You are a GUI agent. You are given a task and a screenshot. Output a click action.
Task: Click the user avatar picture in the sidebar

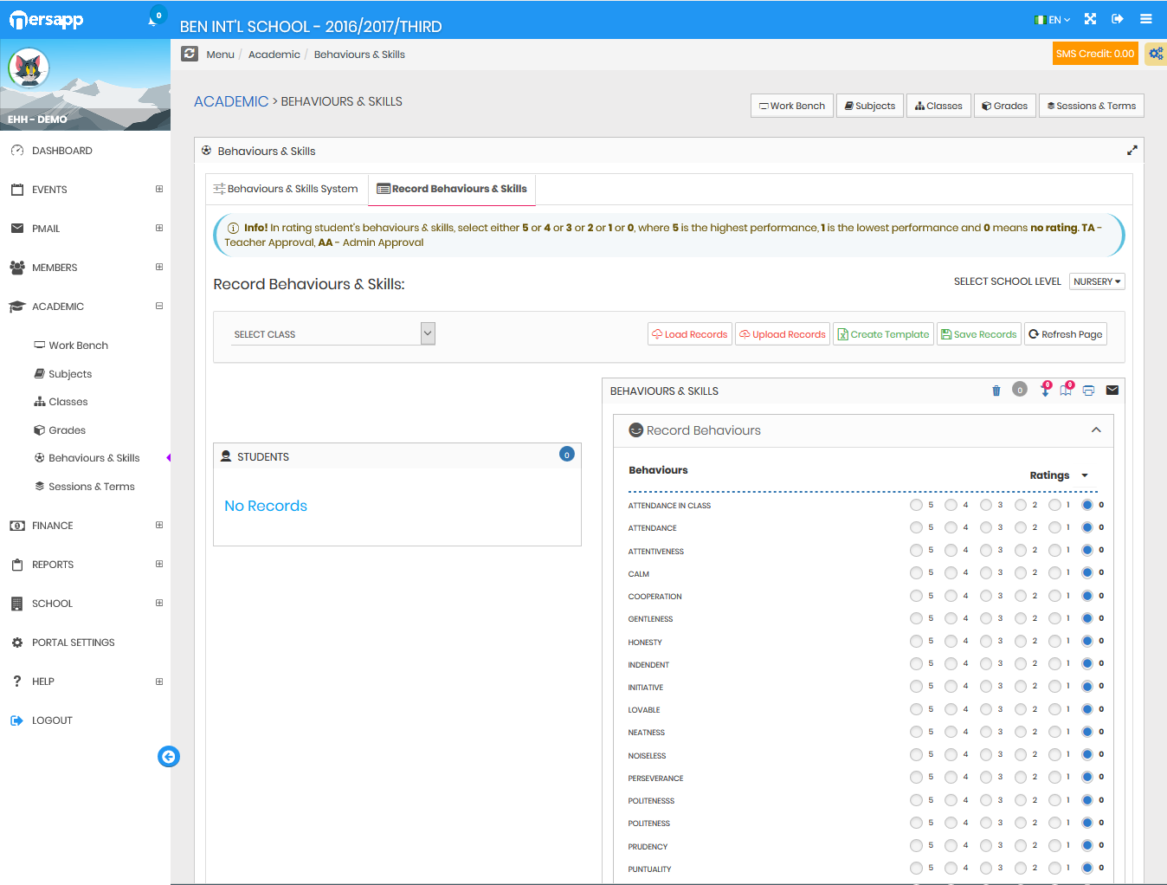tap(29, 68)
